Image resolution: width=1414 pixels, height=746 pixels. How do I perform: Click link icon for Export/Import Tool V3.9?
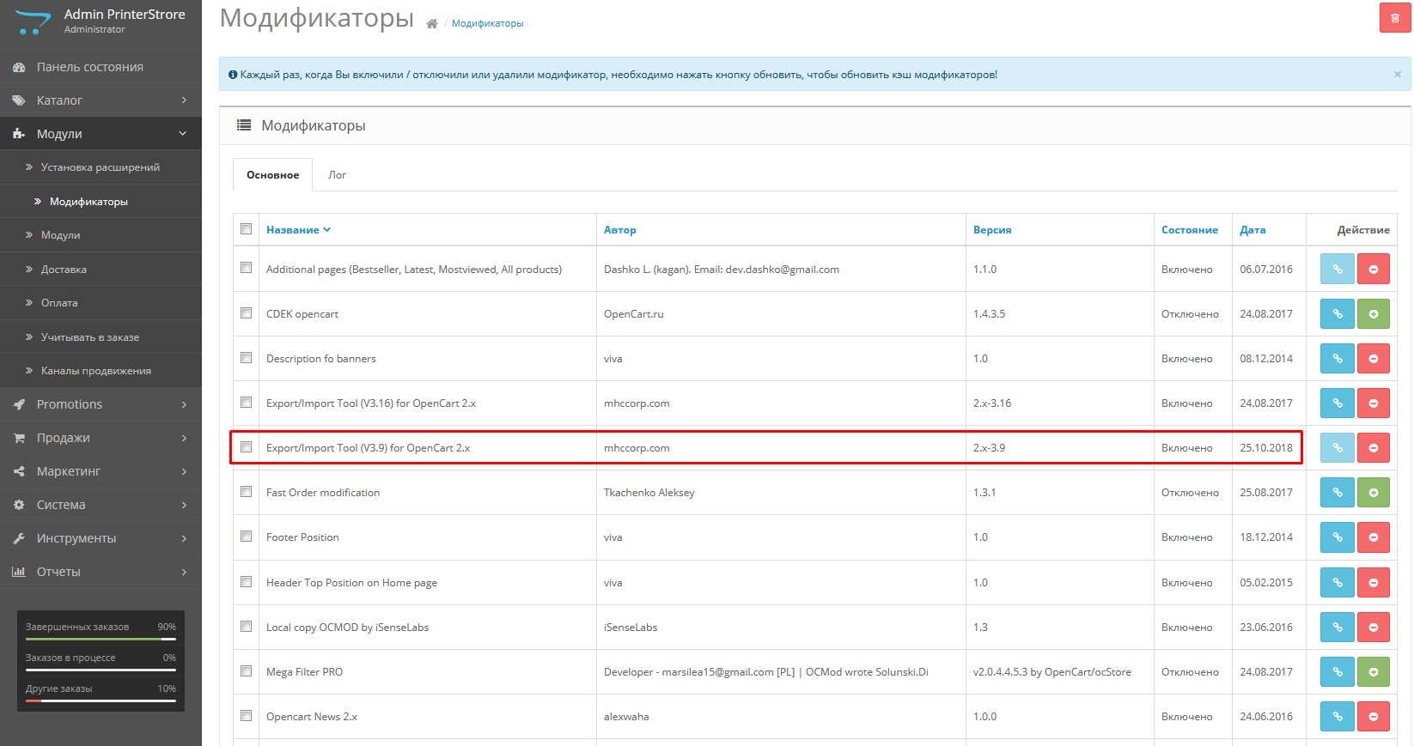click(x=1337, y=447)
